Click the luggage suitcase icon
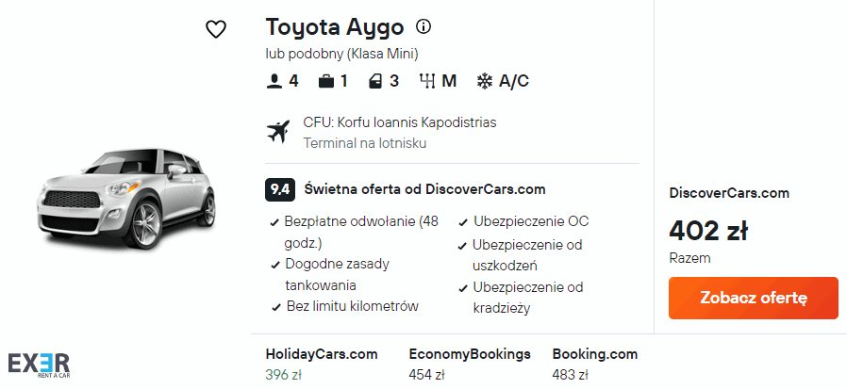 (326, 81)
